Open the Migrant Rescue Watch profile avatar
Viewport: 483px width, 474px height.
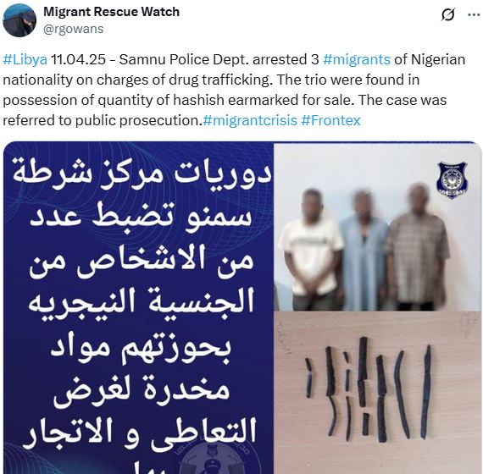point(19,20)
